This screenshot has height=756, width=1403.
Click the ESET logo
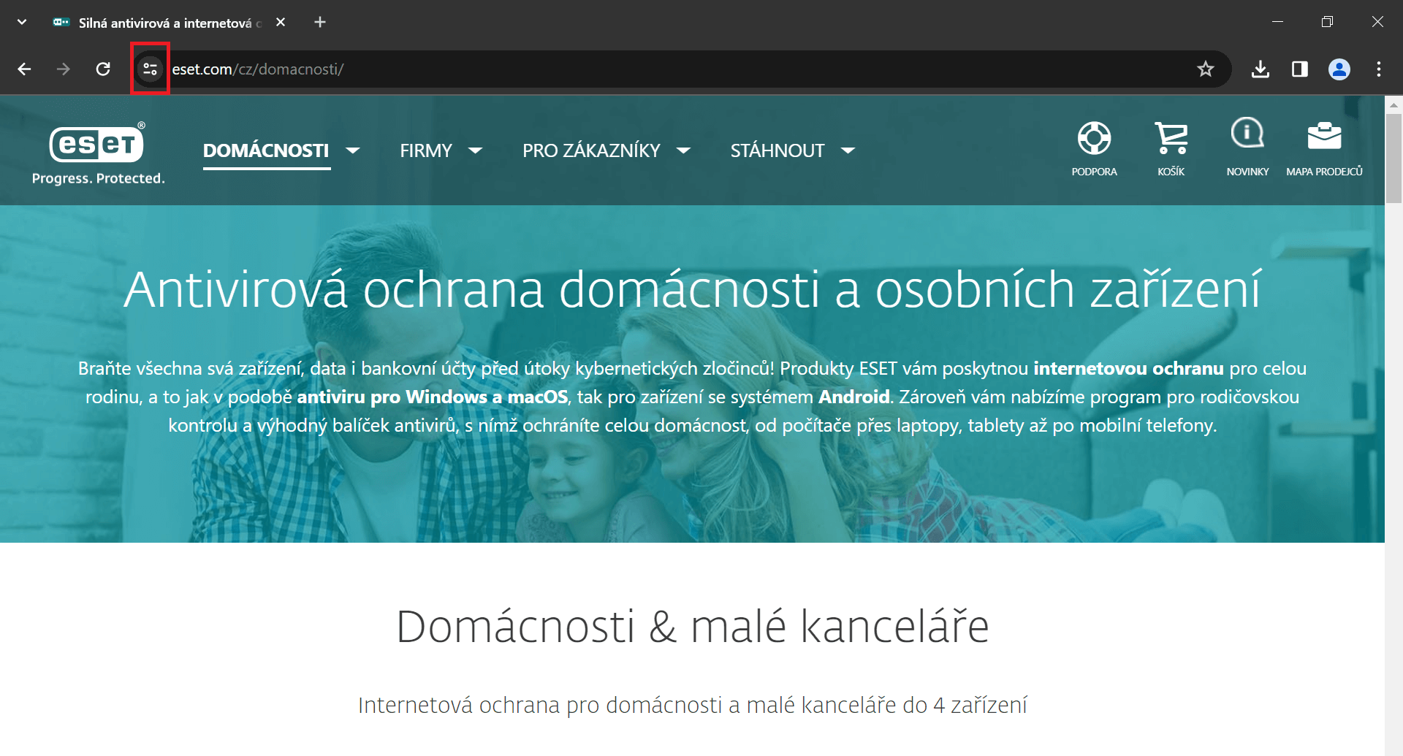point(96,143)
